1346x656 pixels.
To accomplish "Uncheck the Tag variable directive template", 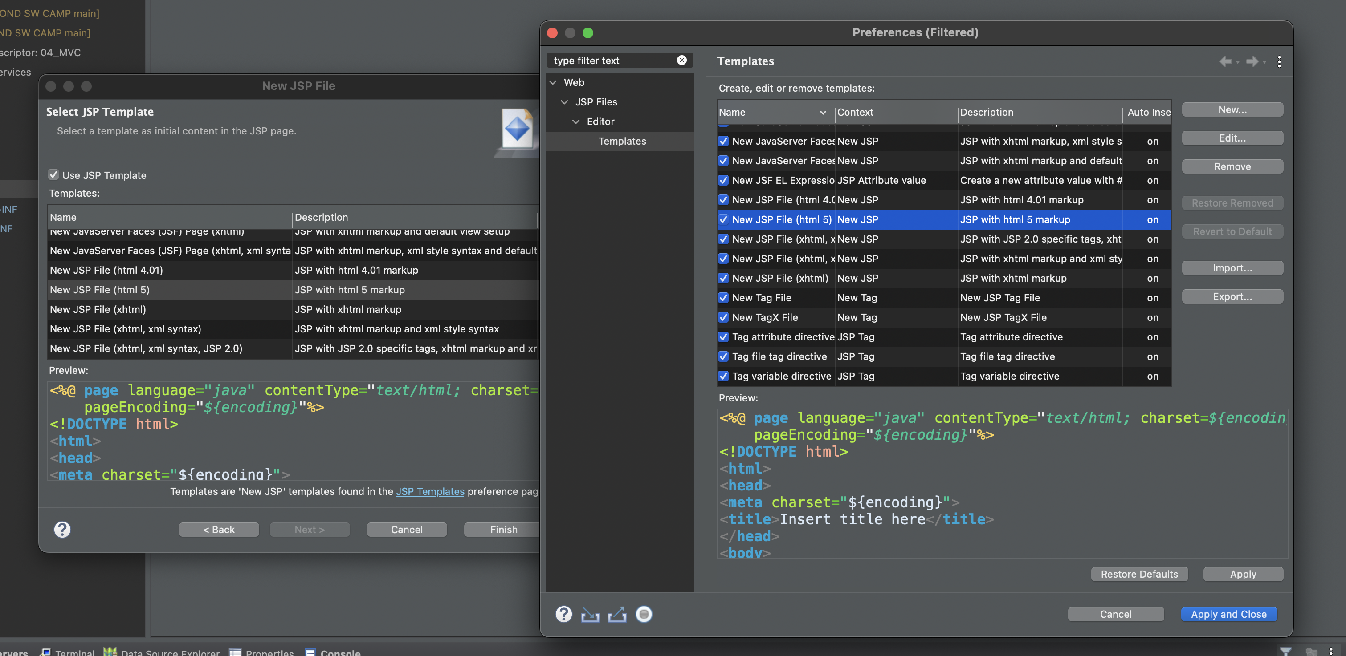I will pyautogui.click(x=723, y=376).
